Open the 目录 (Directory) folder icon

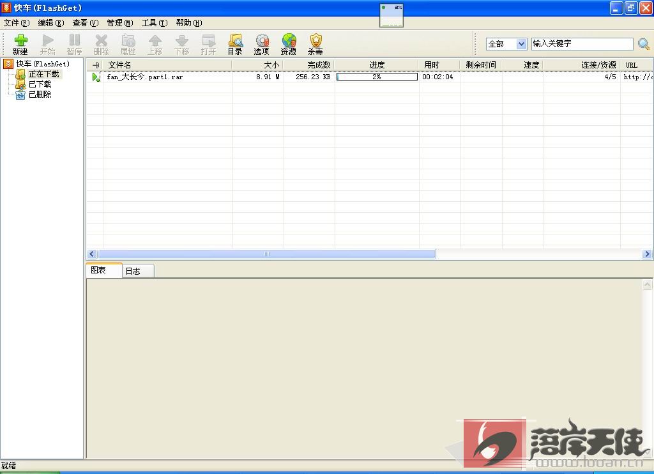[x=235, y=40]
